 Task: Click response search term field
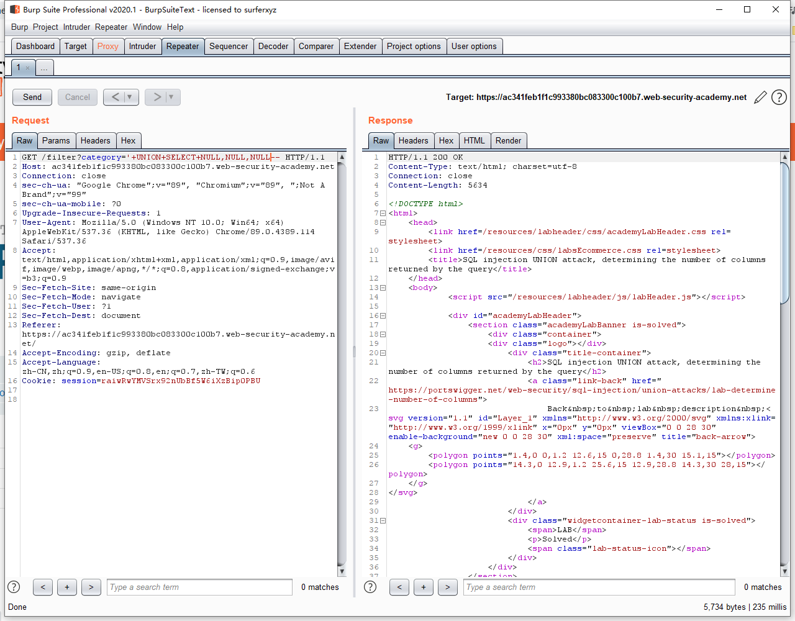click(x=599, y=587)
